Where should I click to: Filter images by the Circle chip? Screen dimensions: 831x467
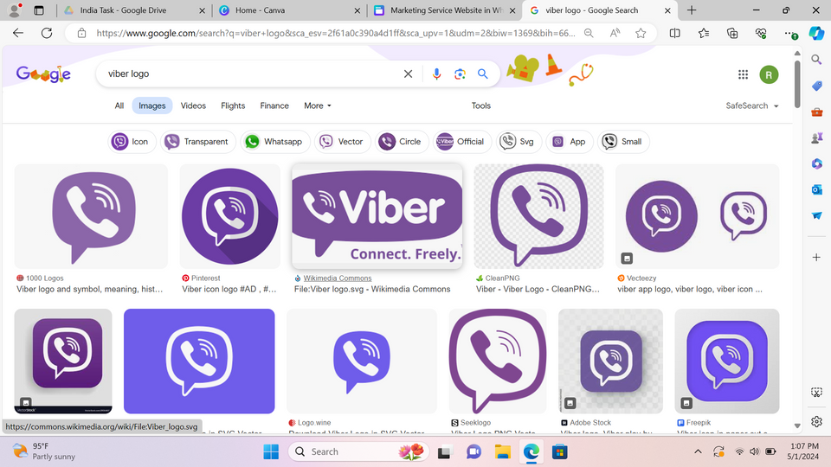[x=402, y=141]
